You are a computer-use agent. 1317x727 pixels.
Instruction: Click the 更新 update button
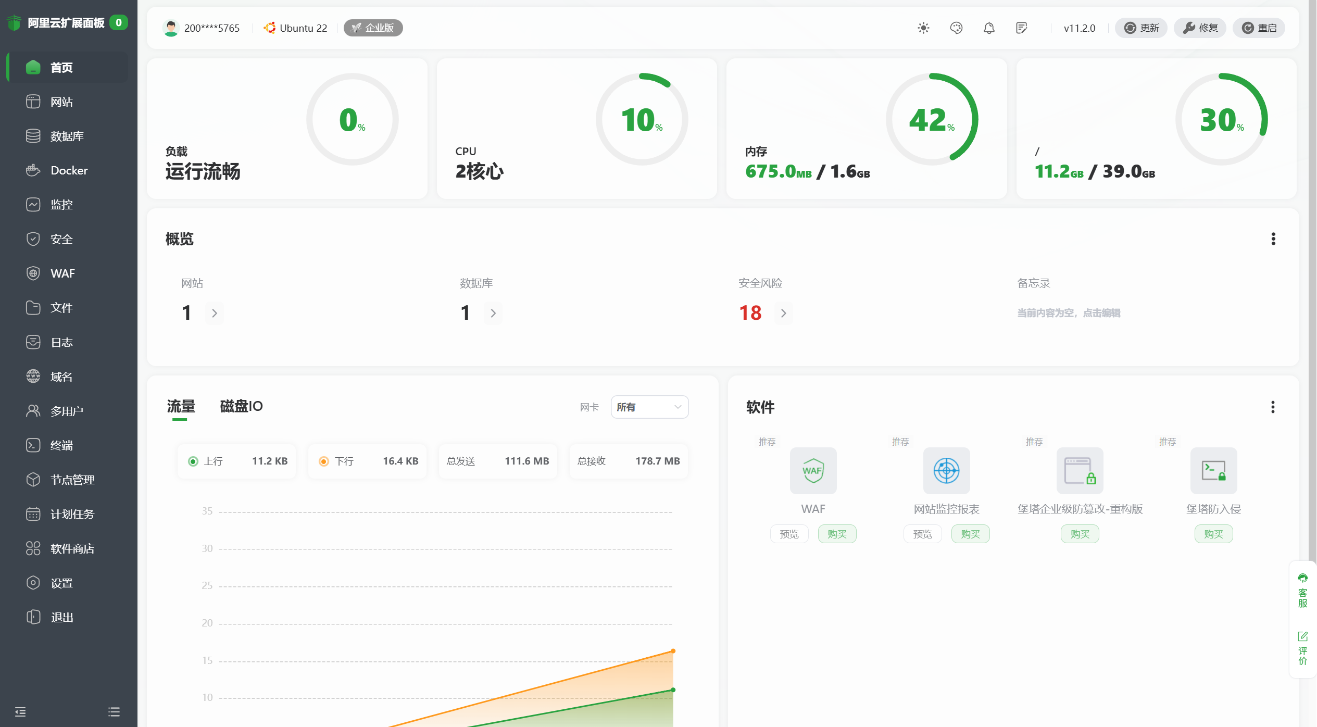point(1141,28)
